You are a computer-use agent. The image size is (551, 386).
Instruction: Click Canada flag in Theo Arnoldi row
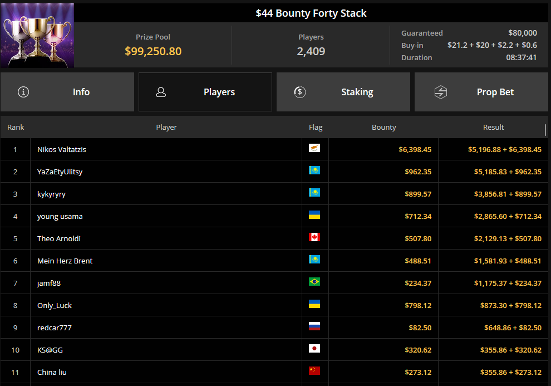[x=314, y=238]
